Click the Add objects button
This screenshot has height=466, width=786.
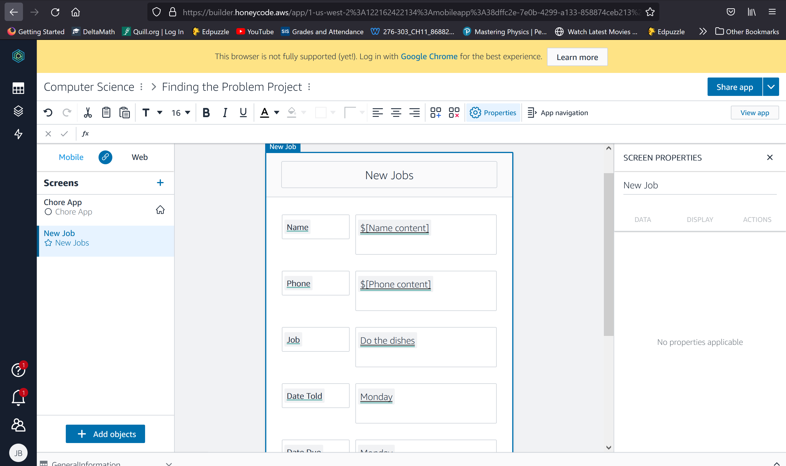point(105,434)
